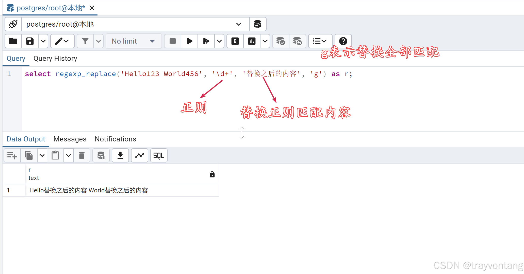Switch to the Query tab
Image resolution: width=524 pixels, height=274 pixels.
coord(16,59)
